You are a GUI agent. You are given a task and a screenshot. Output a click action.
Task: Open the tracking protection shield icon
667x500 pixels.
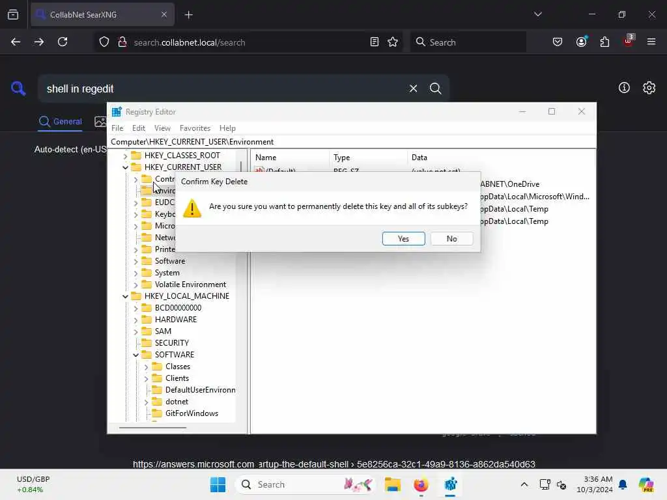click(104, 42)
